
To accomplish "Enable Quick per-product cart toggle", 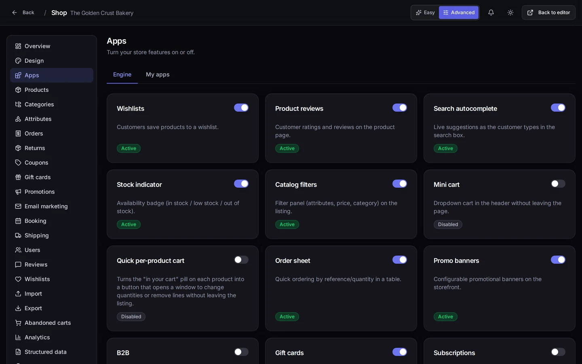I will click(x=241, y=260).
